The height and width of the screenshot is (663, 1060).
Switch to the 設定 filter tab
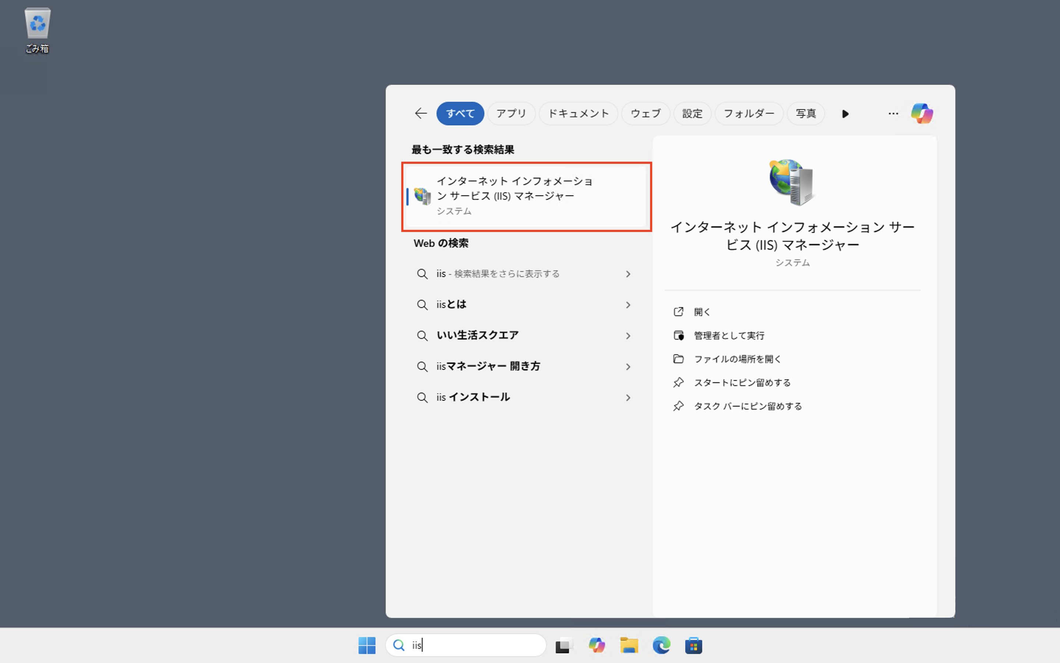pyautogui.click(x=692, y=113)
